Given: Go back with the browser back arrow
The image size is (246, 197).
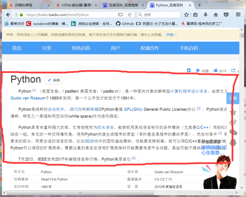Looking at the screenshot, I should tap(8, 15).
